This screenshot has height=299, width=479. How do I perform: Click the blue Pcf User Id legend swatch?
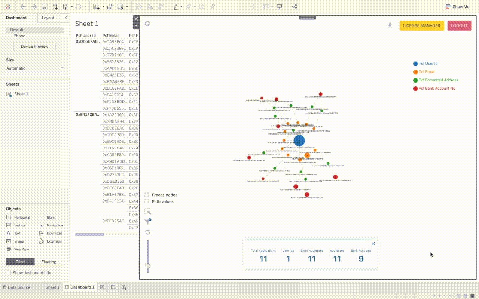(x=415, y=64)
